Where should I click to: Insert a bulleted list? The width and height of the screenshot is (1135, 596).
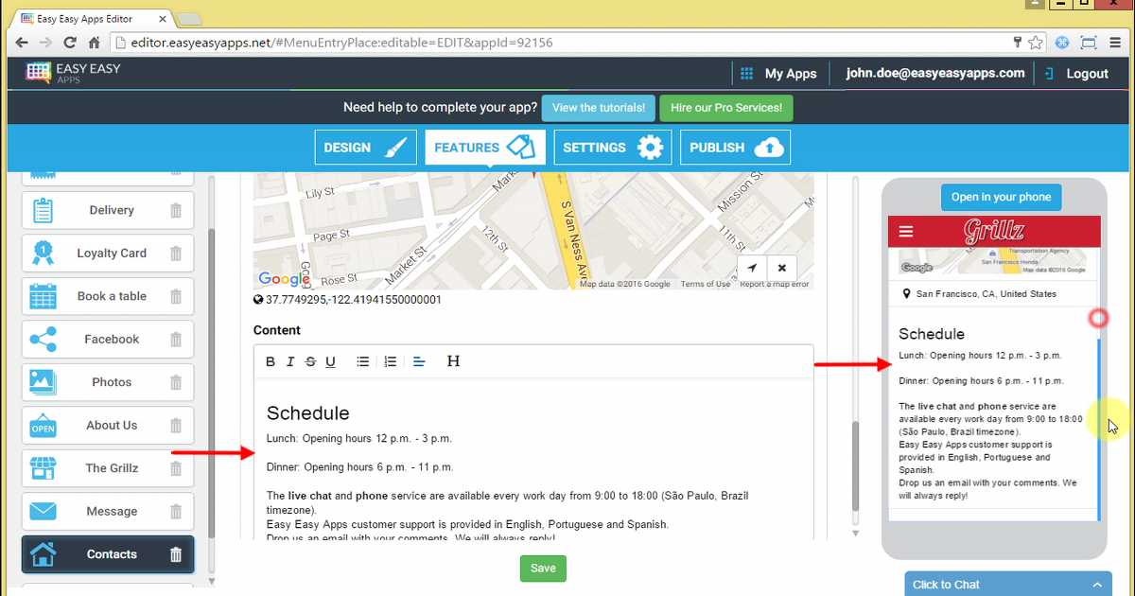pos(362,360)
